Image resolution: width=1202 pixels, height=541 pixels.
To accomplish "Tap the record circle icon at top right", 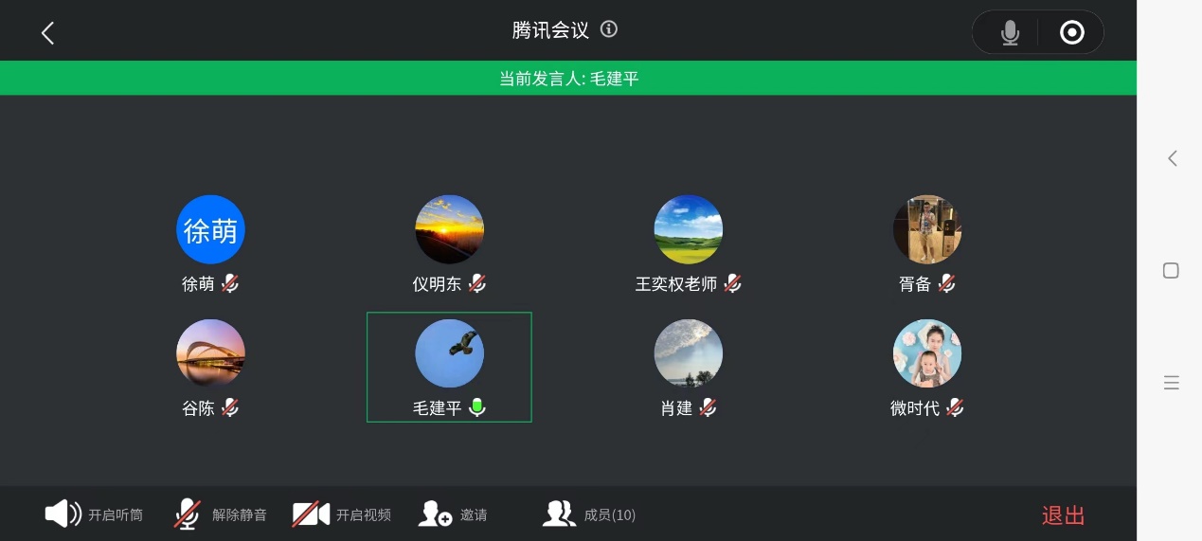I will (x=1071, y=33).
